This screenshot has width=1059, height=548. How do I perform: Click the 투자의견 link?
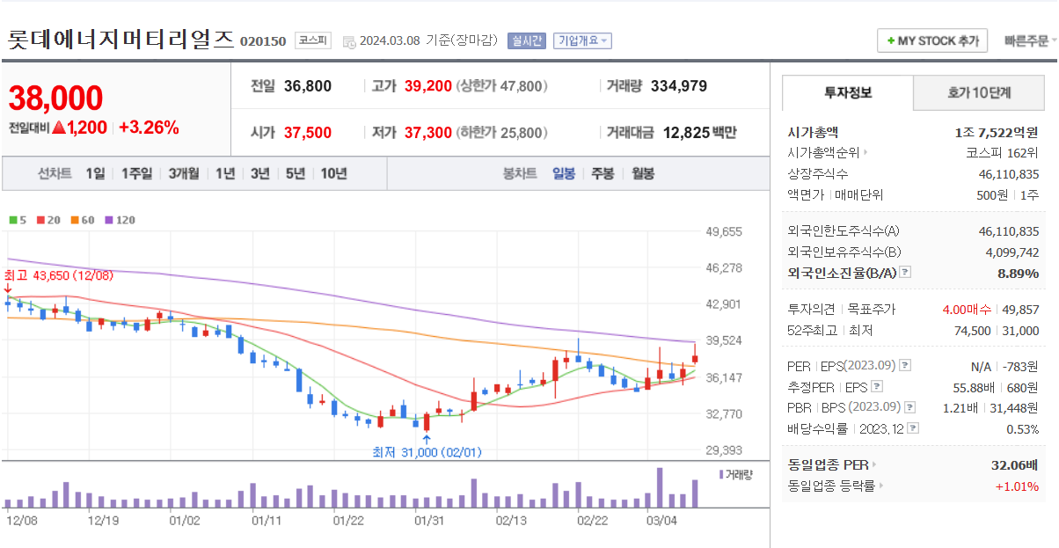pyautogui.click(x=810, y=310)
